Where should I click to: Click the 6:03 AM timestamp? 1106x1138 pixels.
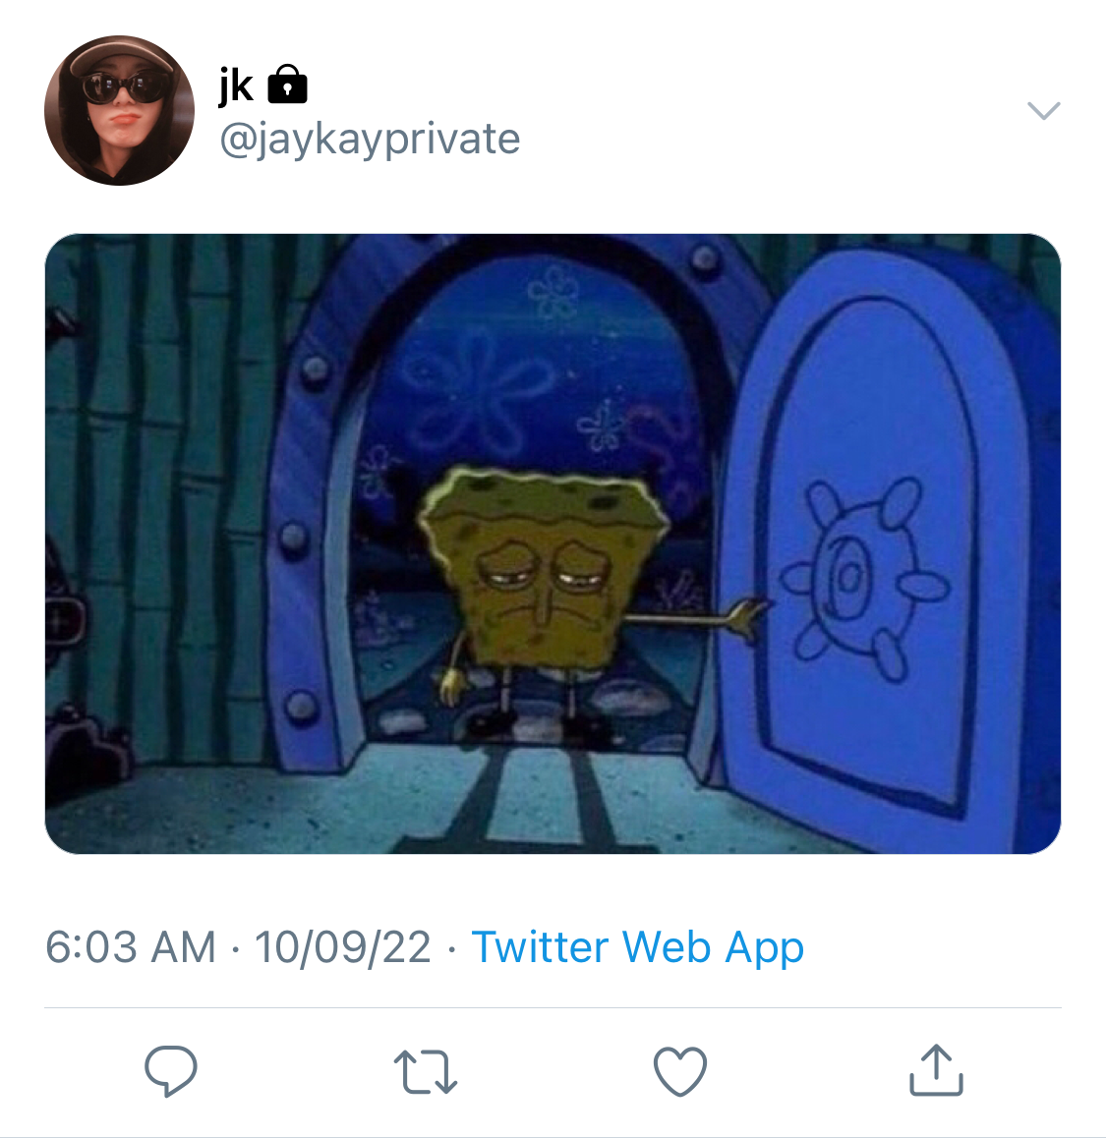click(x=131, y=947)
